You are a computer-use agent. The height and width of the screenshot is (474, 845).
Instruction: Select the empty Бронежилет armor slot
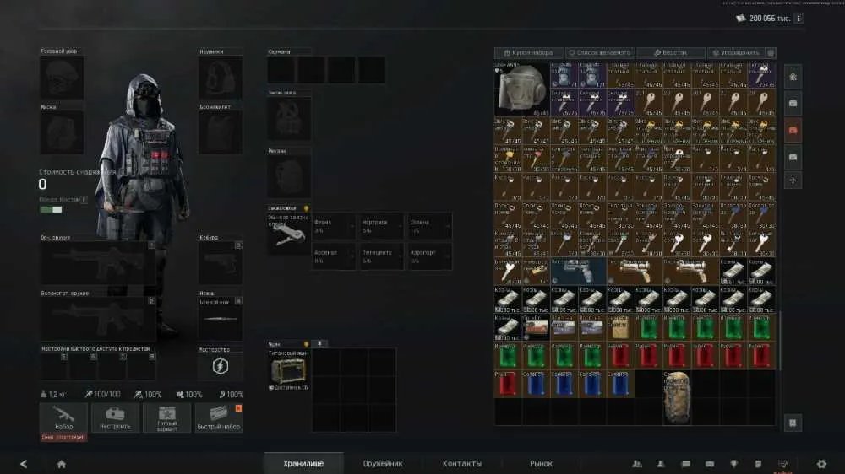220,133
